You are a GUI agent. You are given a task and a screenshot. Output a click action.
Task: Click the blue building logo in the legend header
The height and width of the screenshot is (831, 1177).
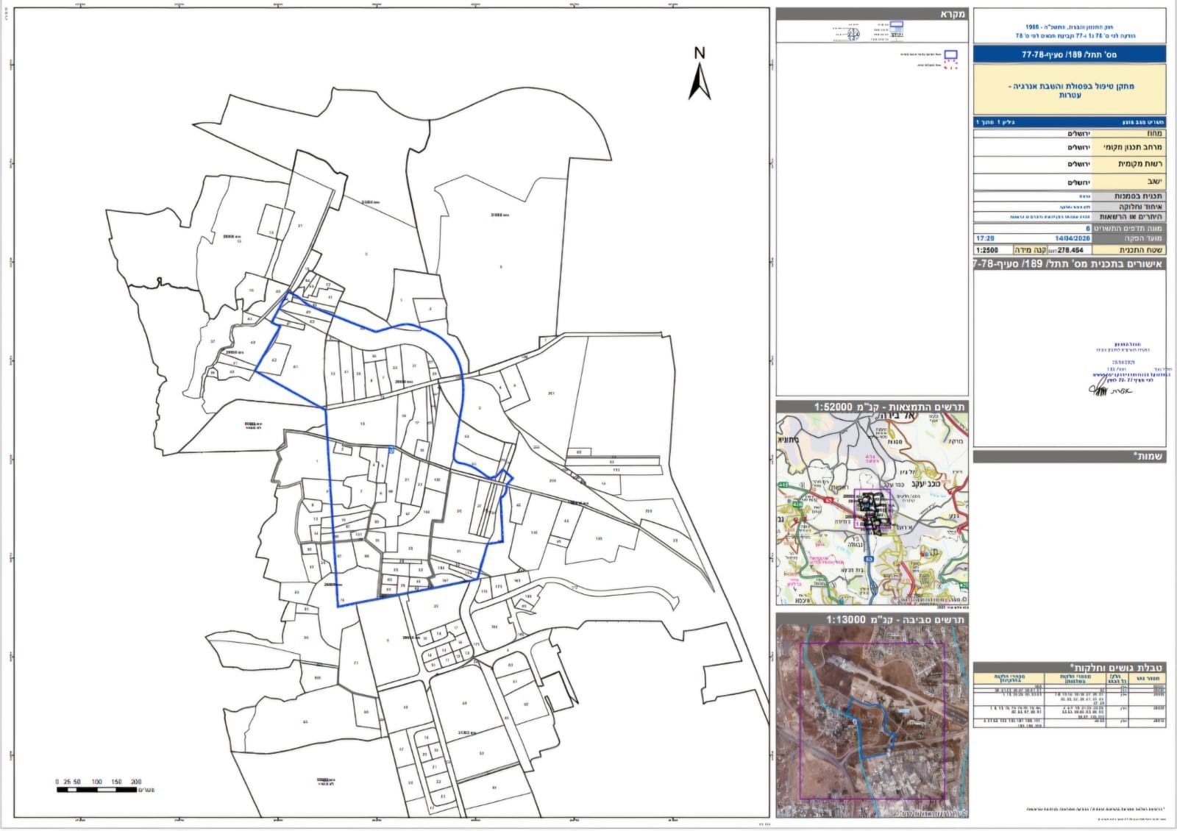[896, 29]
